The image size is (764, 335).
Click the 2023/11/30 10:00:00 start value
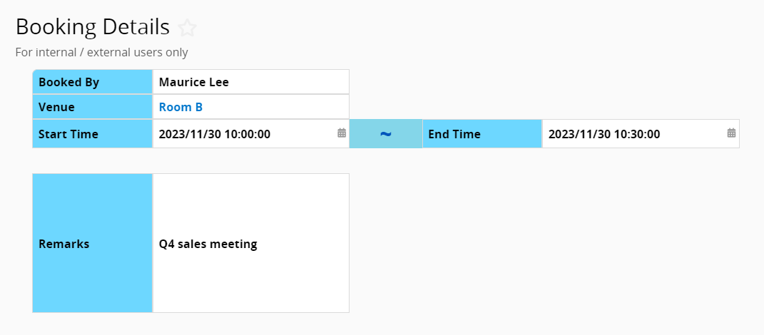215,134
